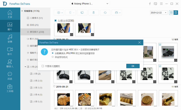Click the album briefcase toolbar icon
The height and width of the screenshot is (110, 181).
(116, 13)
